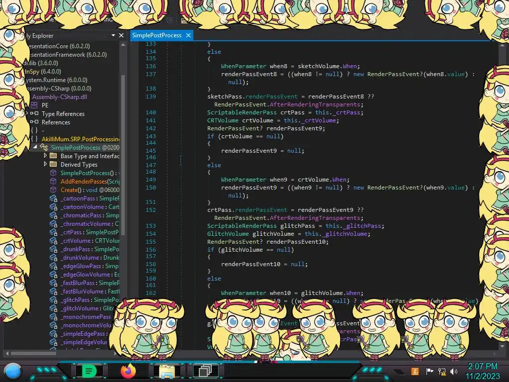This screenshot has width=509, height=382.
Task: Open the Assembly Explorer panel dropdown arrow
Action: tap(113, 35)
